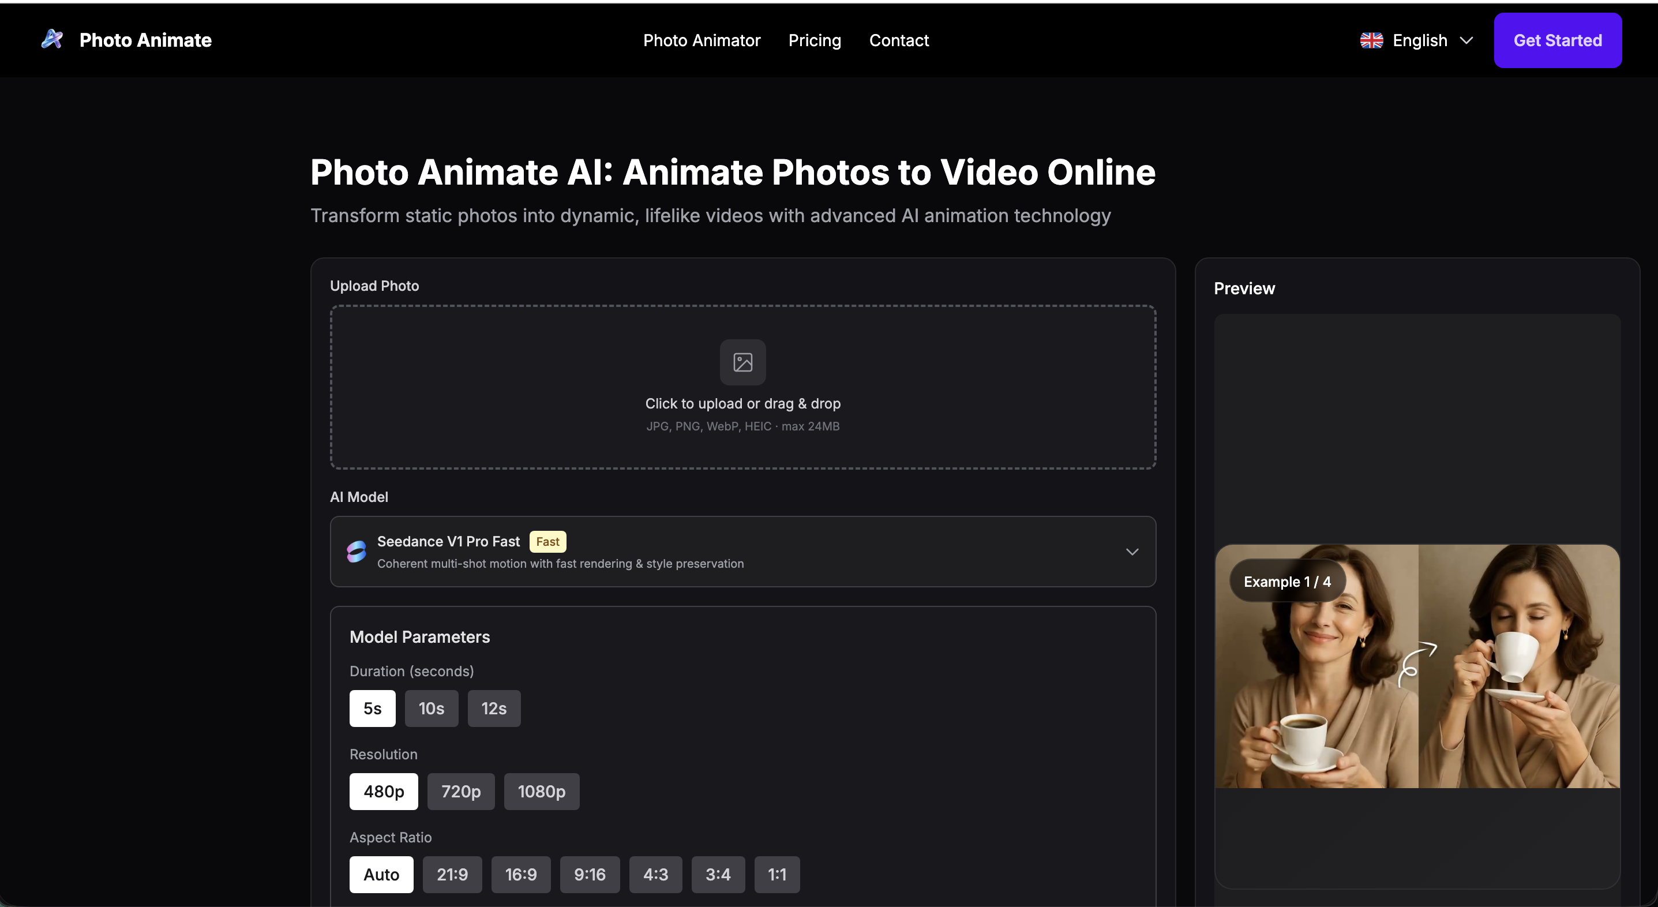The height and width of the screenshot is (907, 1658).
Task: Select the 10s duration option
Action: tap(432, 708)
